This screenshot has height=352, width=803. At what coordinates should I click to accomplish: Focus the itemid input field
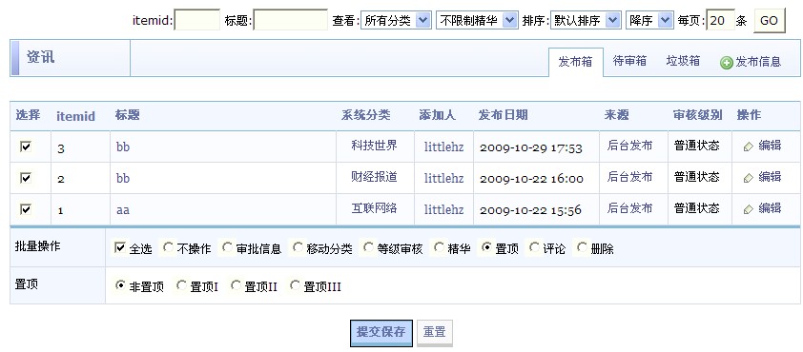197,20
